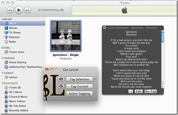Image resolution: width=178 pixels, height=115 pixels.
Task: Start playback with the Play button
Action: pos(19,10)
